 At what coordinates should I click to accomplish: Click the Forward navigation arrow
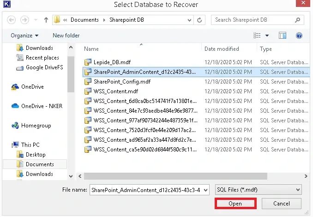[24, 20]
